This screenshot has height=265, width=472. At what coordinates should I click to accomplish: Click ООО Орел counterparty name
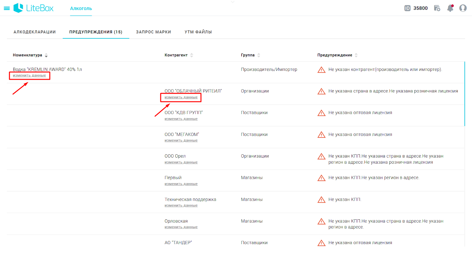point(175,156)
